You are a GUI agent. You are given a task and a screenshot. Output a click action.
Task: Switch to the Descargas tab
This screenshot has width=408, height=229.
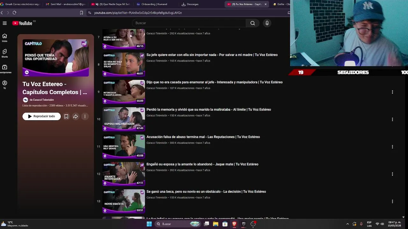(x=190, y=4)
